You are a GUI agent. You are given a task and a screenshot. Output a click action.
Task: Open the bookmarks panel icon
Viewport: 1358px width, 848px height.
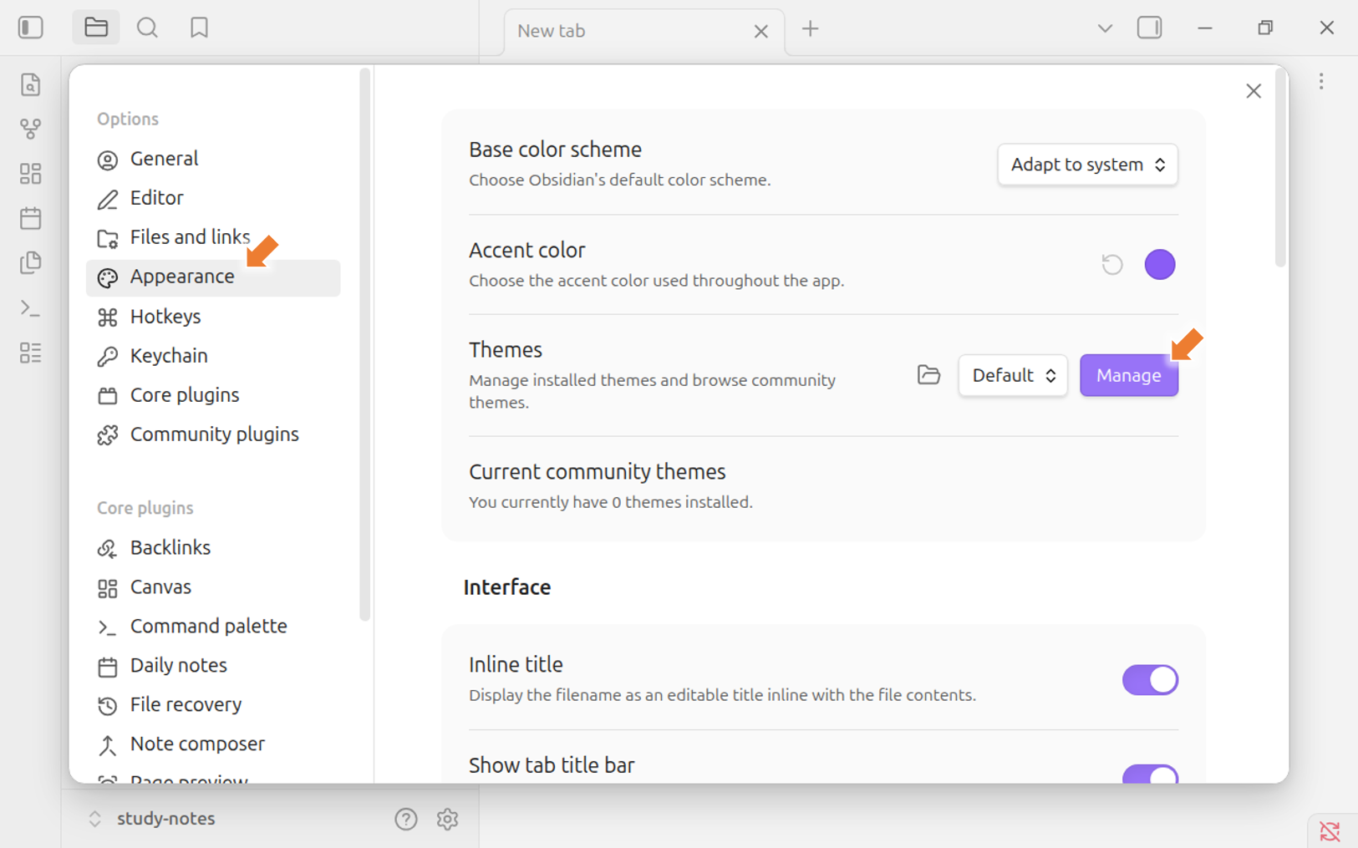(x=199, y=28)
